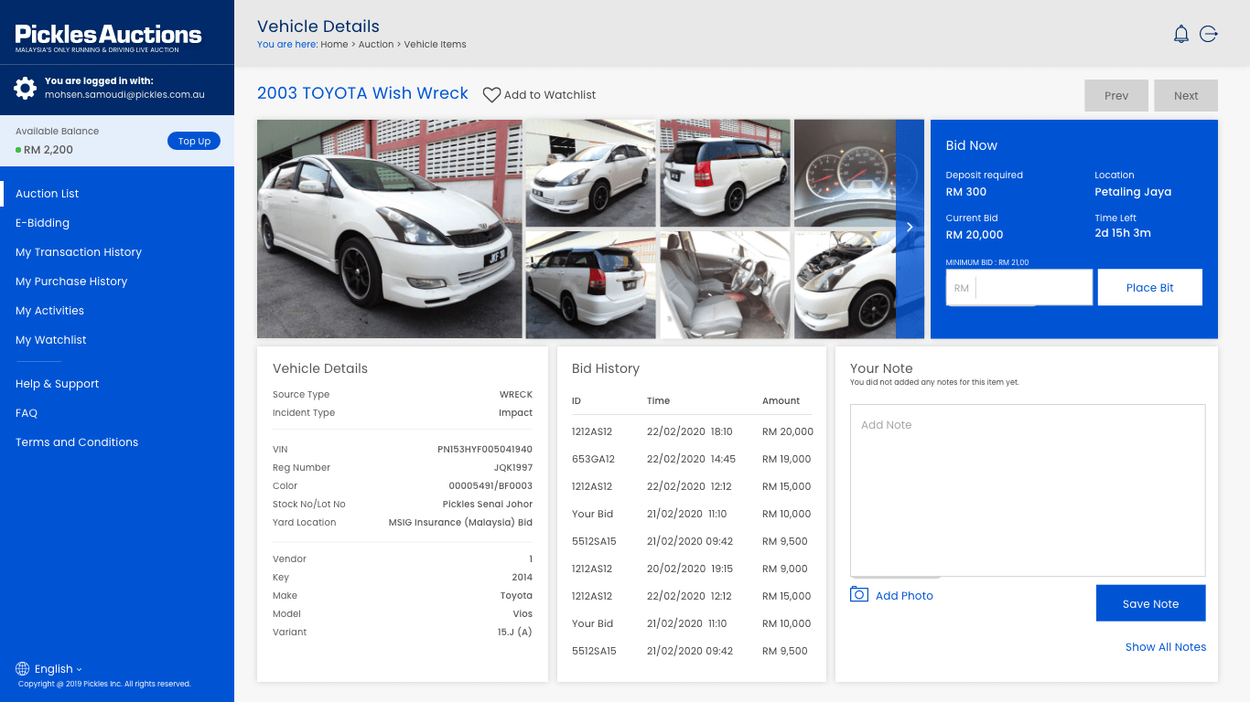
Task: Click Auction in breadcrumb
Action: (x=376, y=44)
